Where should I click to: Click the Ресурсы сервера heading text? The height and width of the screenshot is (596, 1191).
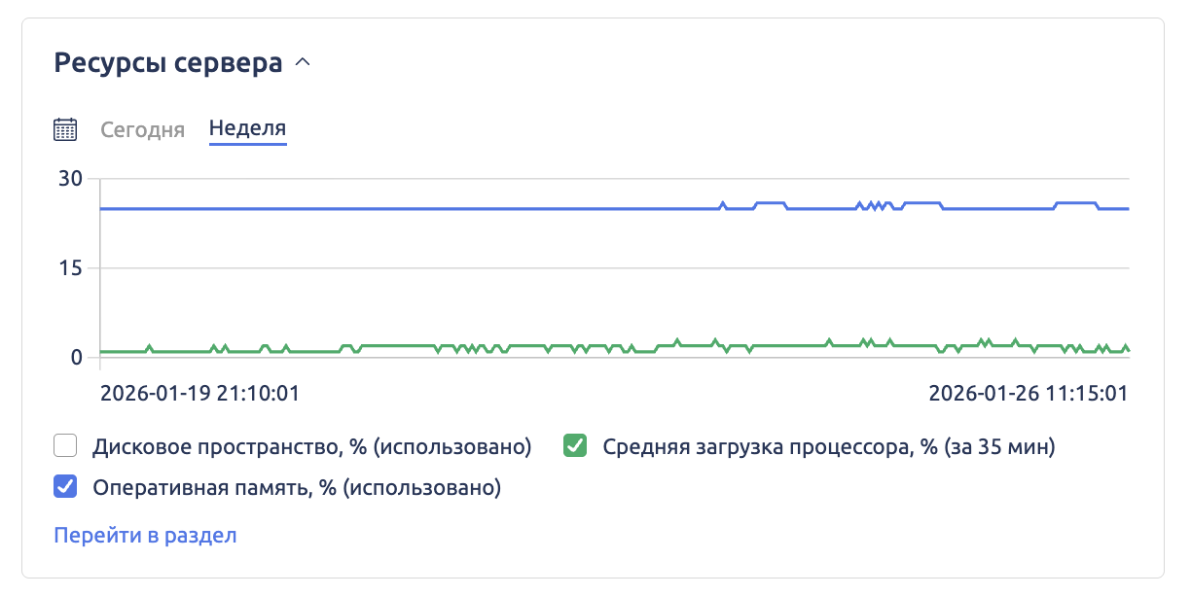[168, 63]
